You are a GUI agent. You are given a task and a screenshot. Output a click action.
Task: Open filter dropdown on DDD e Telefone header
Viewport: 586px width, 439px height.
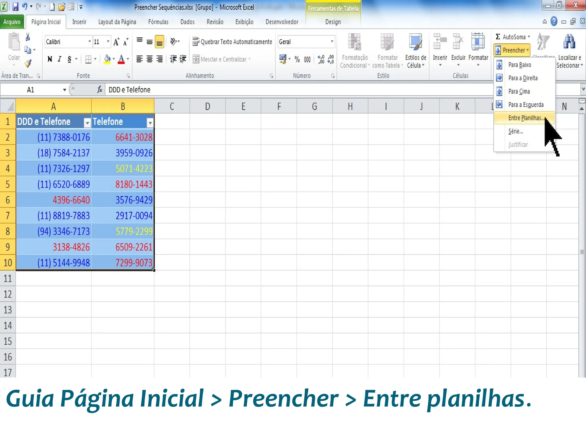click(87, 123)
